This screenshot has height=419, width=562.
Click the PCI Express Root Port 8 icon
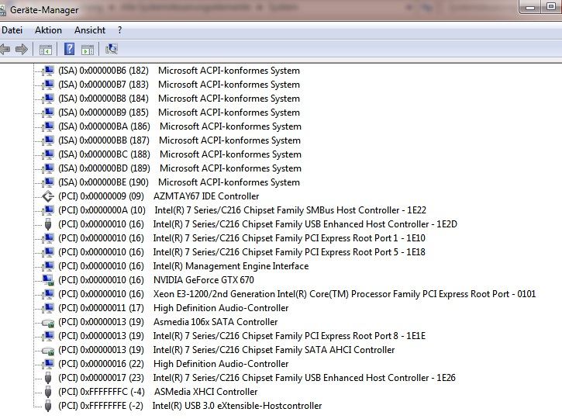(x=47, y=336)
